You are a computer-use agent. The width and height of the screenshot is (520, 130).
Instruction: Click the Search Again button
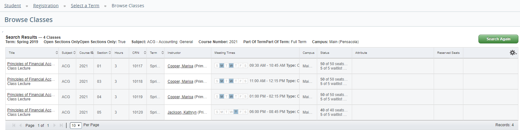coord(498,39)
